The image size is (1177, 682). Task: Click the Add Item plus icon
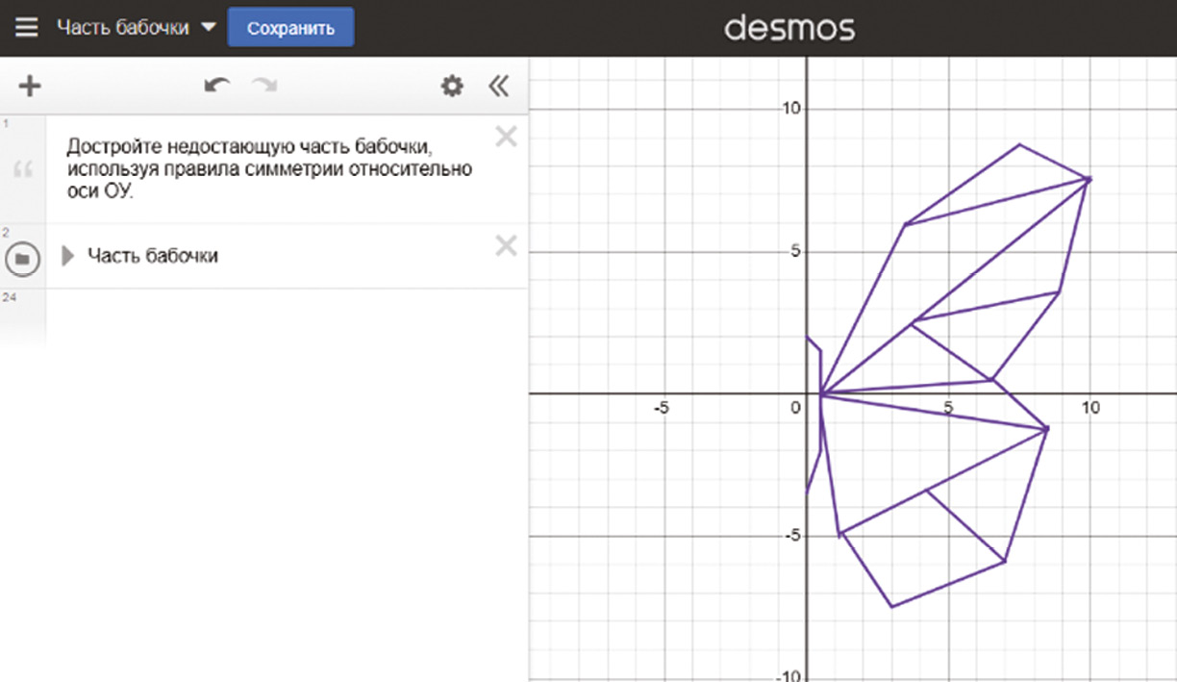31,87
